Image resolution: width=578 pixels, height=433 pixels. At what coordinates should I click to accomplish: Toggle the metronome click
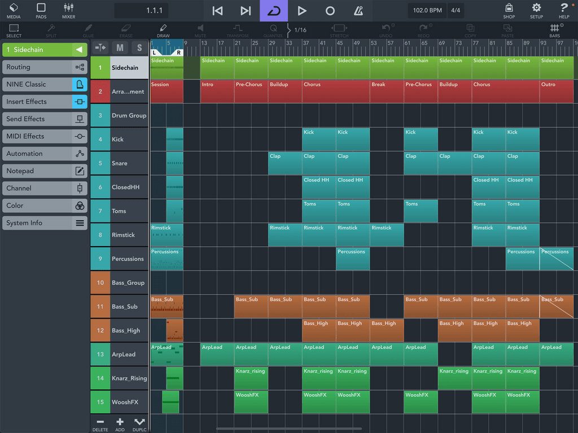(x=358, y=11)
